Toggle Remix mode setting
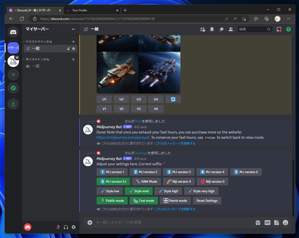Viewport: 299px width, 238px height. (175, 201)
